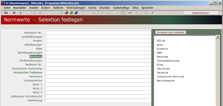This screenshot has height=106, width=223.
Task: Open the Drucken menu
Action: [x=105, y=8]
